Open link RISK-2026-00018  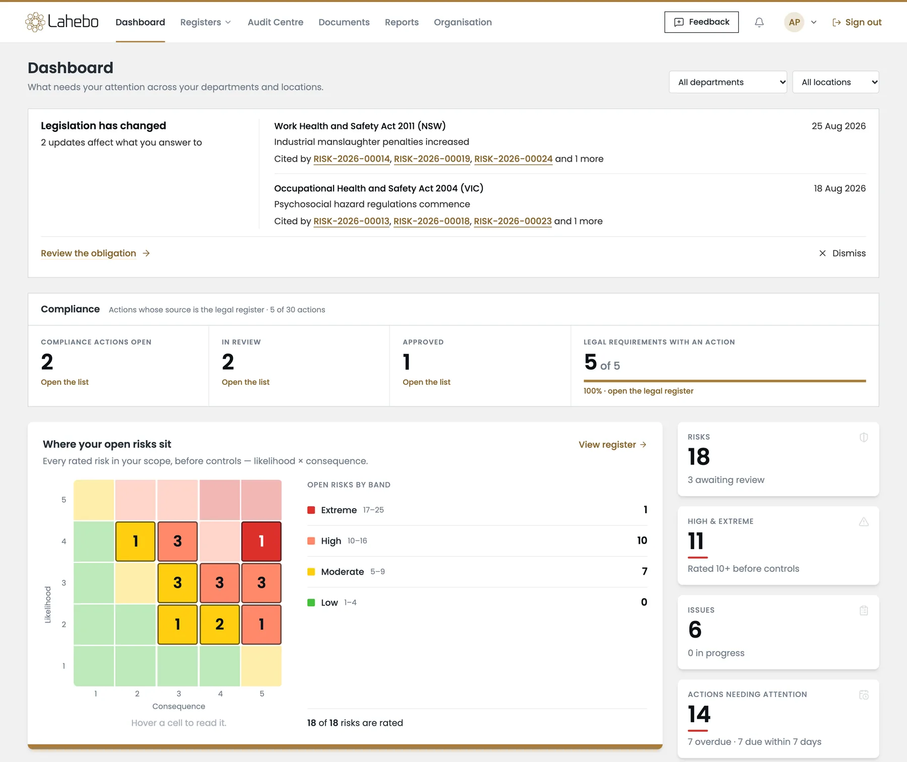[431, 221]
